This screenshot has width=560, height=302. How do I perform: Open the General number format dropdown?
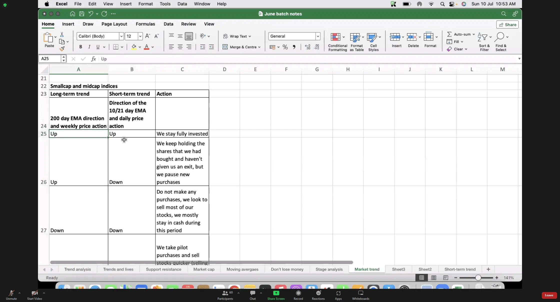(318, 36)
